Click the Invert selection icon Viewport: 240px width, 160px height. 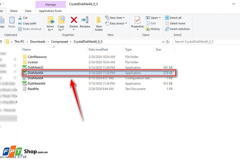(167, 29)
